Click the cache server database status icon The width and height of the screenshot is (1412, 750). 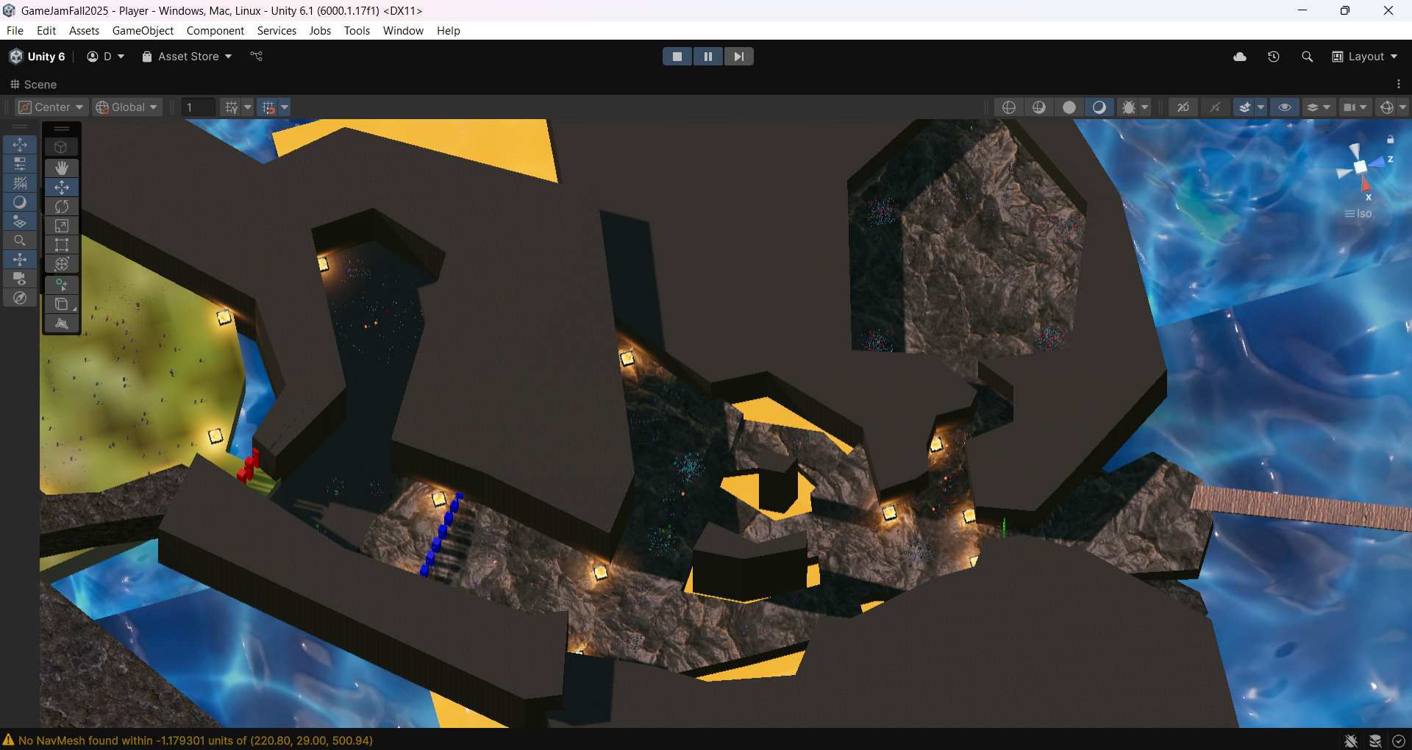[1375, 740]
